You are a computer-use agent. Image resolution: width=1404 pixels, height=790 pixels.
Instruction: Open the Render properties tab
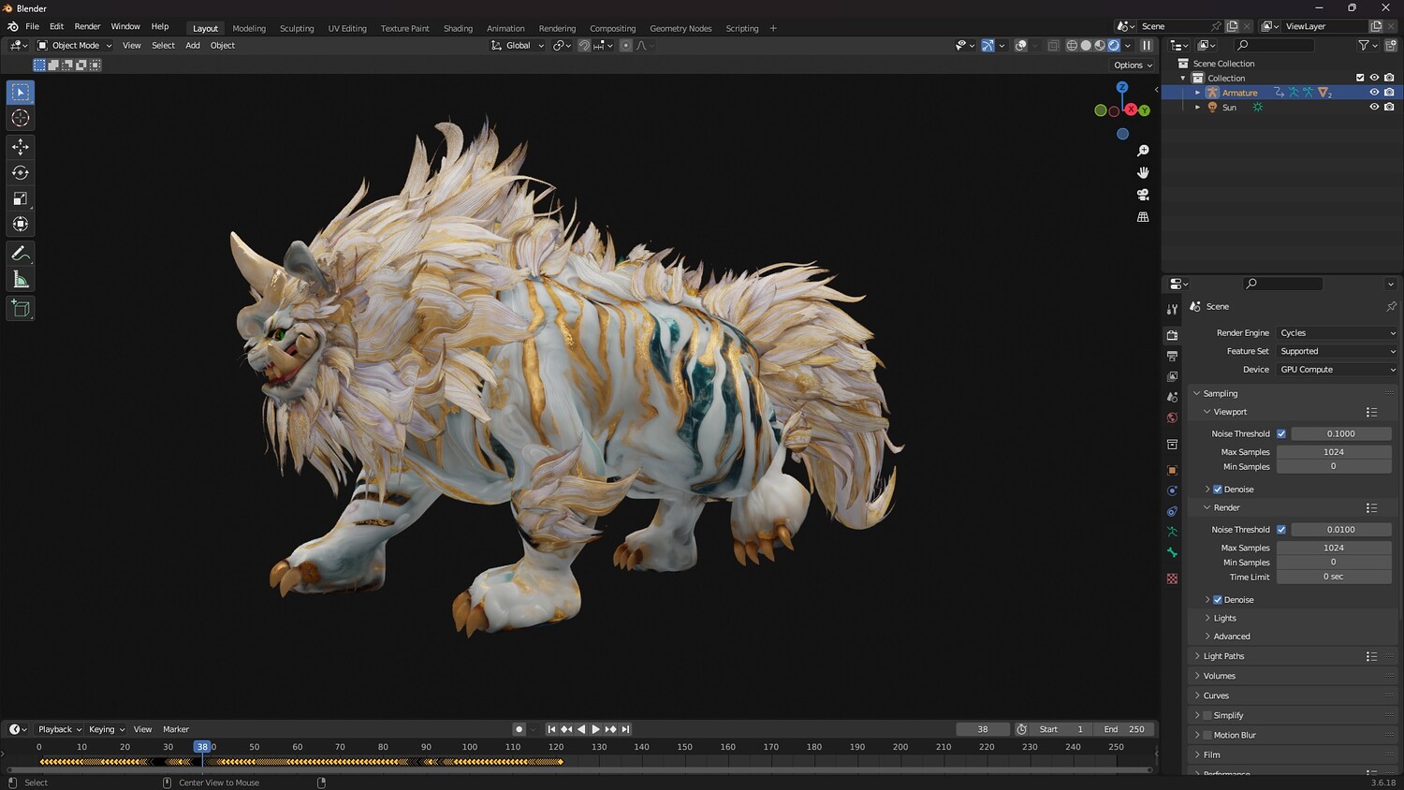[x=1172, y=335]
